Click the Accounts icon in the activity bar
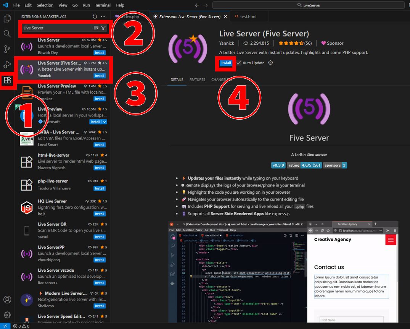Viewport: 410px width, 329px height. point(8,300)
